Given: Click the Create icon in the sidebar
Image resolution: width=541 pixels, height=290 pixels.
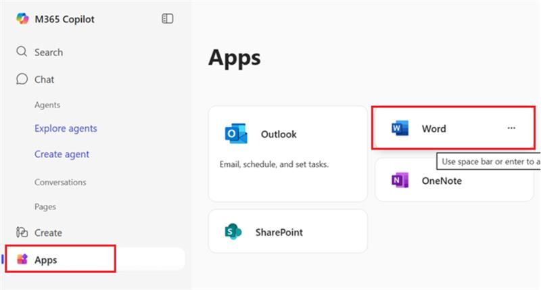Looking at the screenshot, I should click(x=22, y=233).
